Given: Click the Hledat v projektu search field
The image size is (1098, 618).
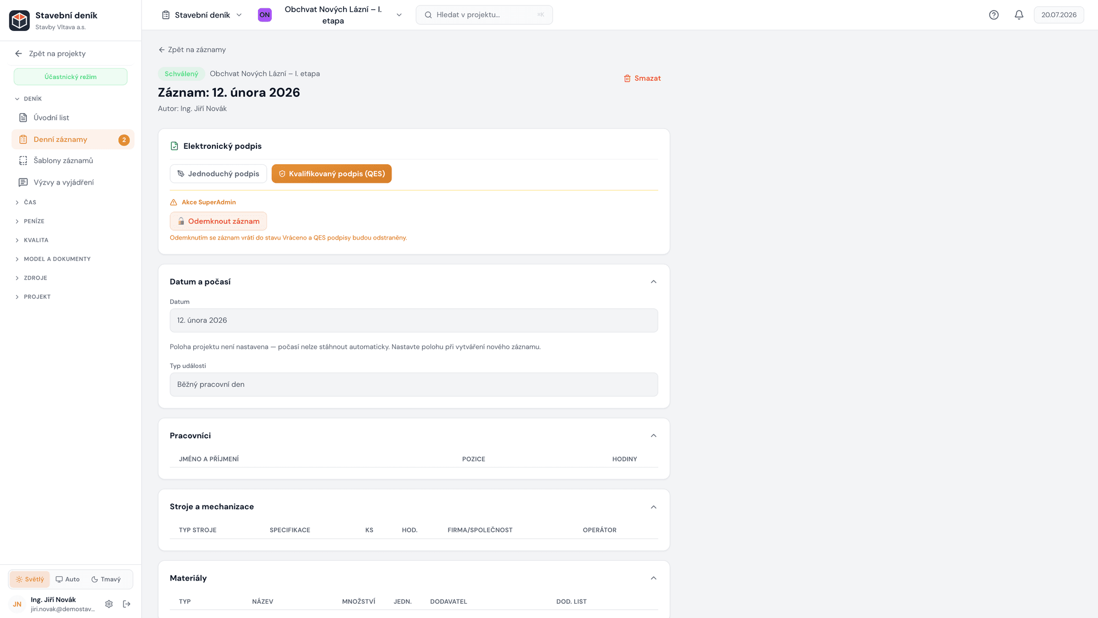Looking at the screenshot, I should pos(484,15).
